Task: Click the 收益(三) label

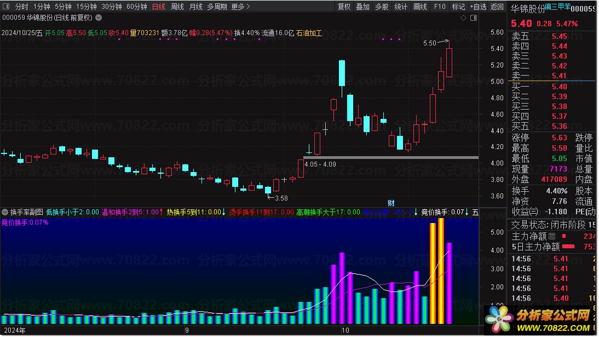Action: tap(525, 212)
